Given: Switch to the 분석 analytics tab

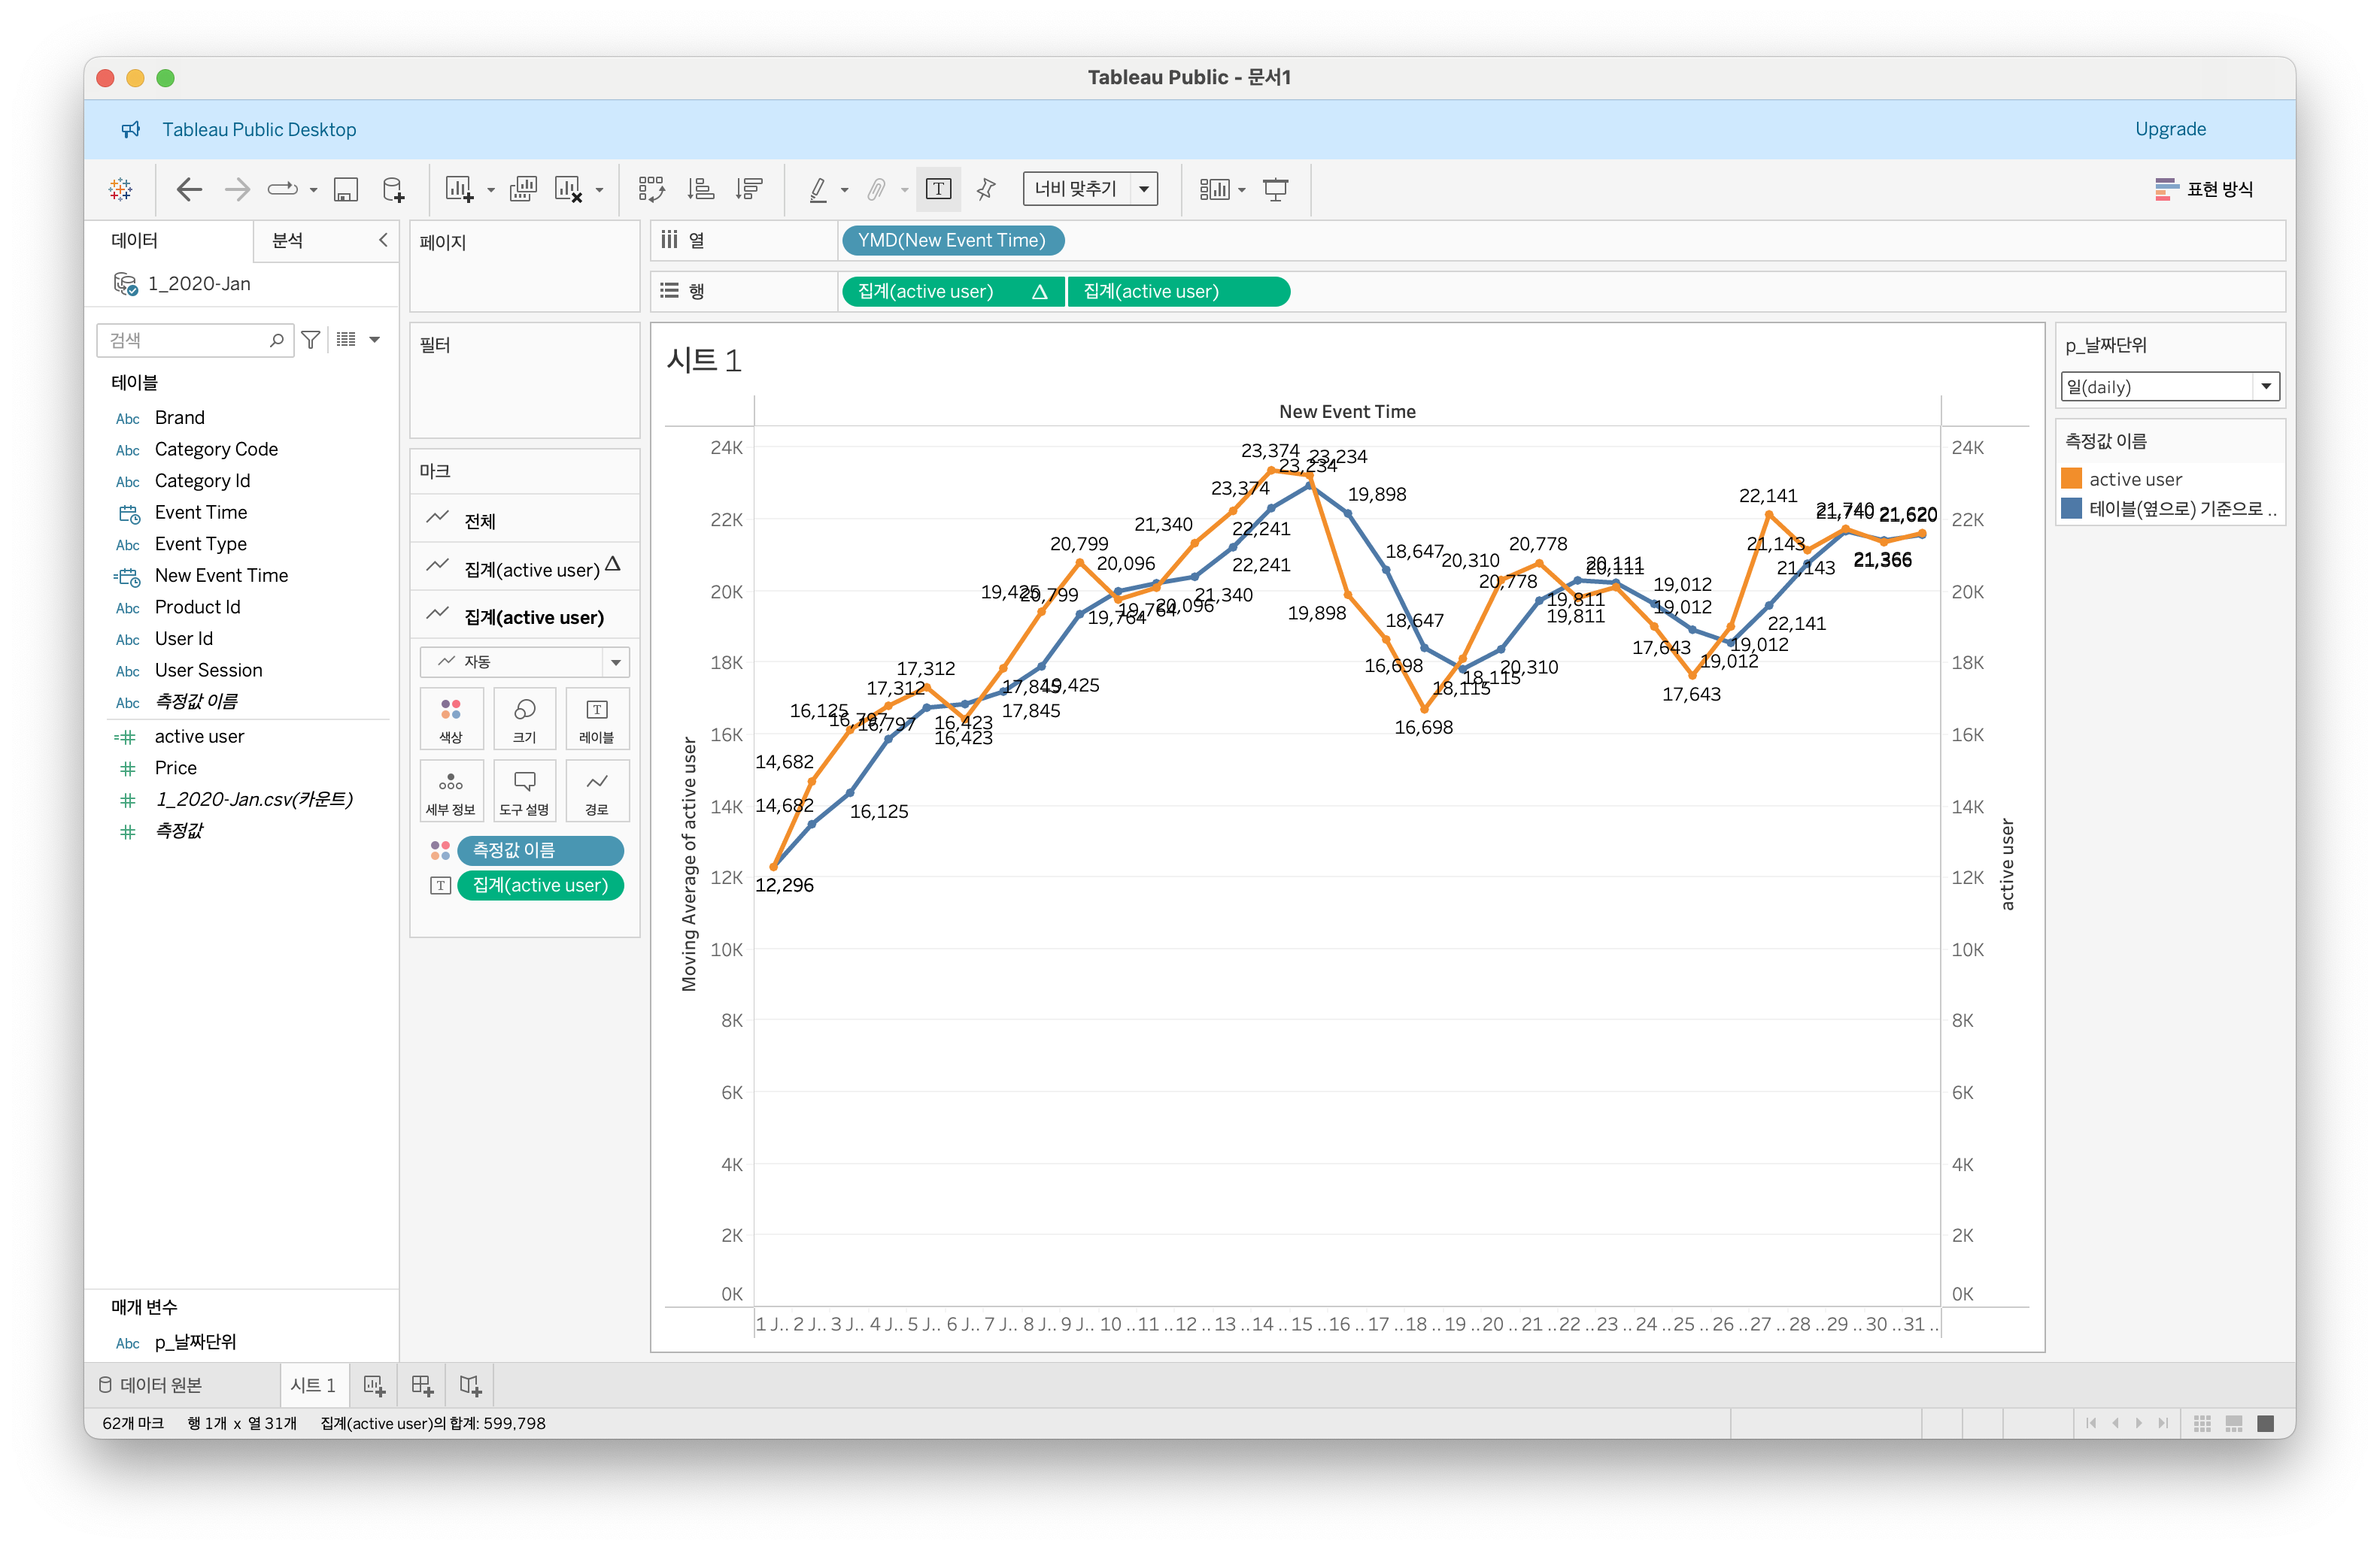Looking at the screenshot, I should point(288,241).
